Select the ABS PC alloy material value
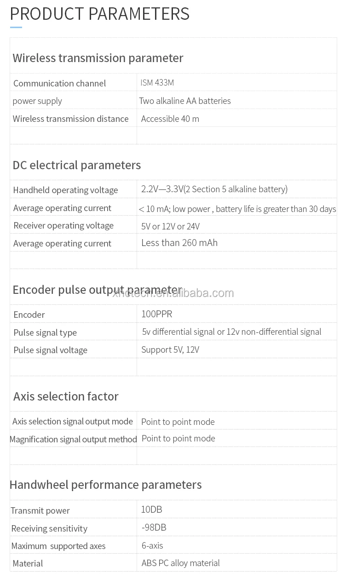Image resolution: width=345 pixels, height=584 pixels. [x=180, y=563]
